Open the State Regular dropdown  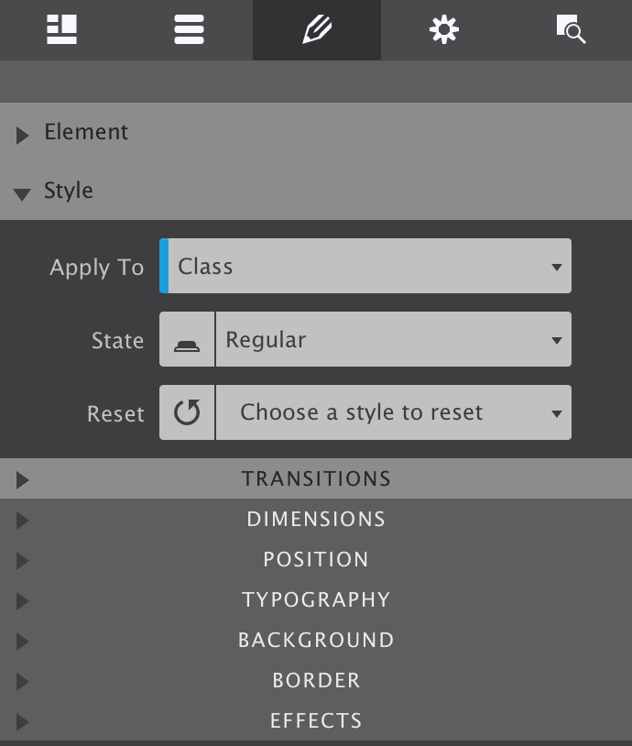click(393, 340)
